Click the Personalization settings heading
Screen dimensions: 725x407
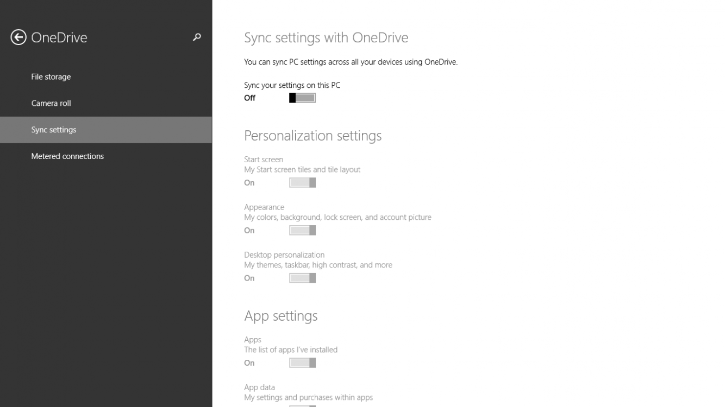[313, 136]
